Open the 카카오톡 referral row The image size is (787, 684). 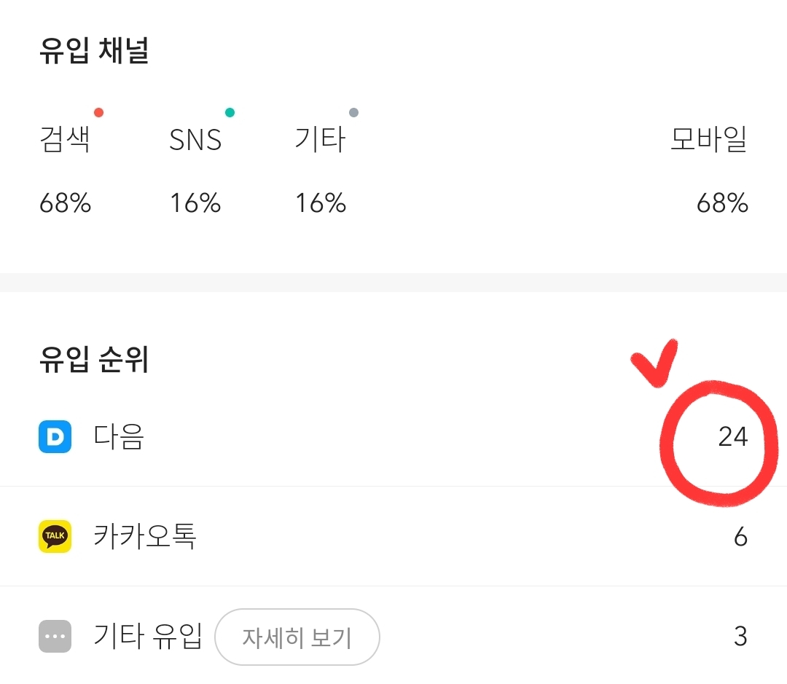(x=393, y=536)
